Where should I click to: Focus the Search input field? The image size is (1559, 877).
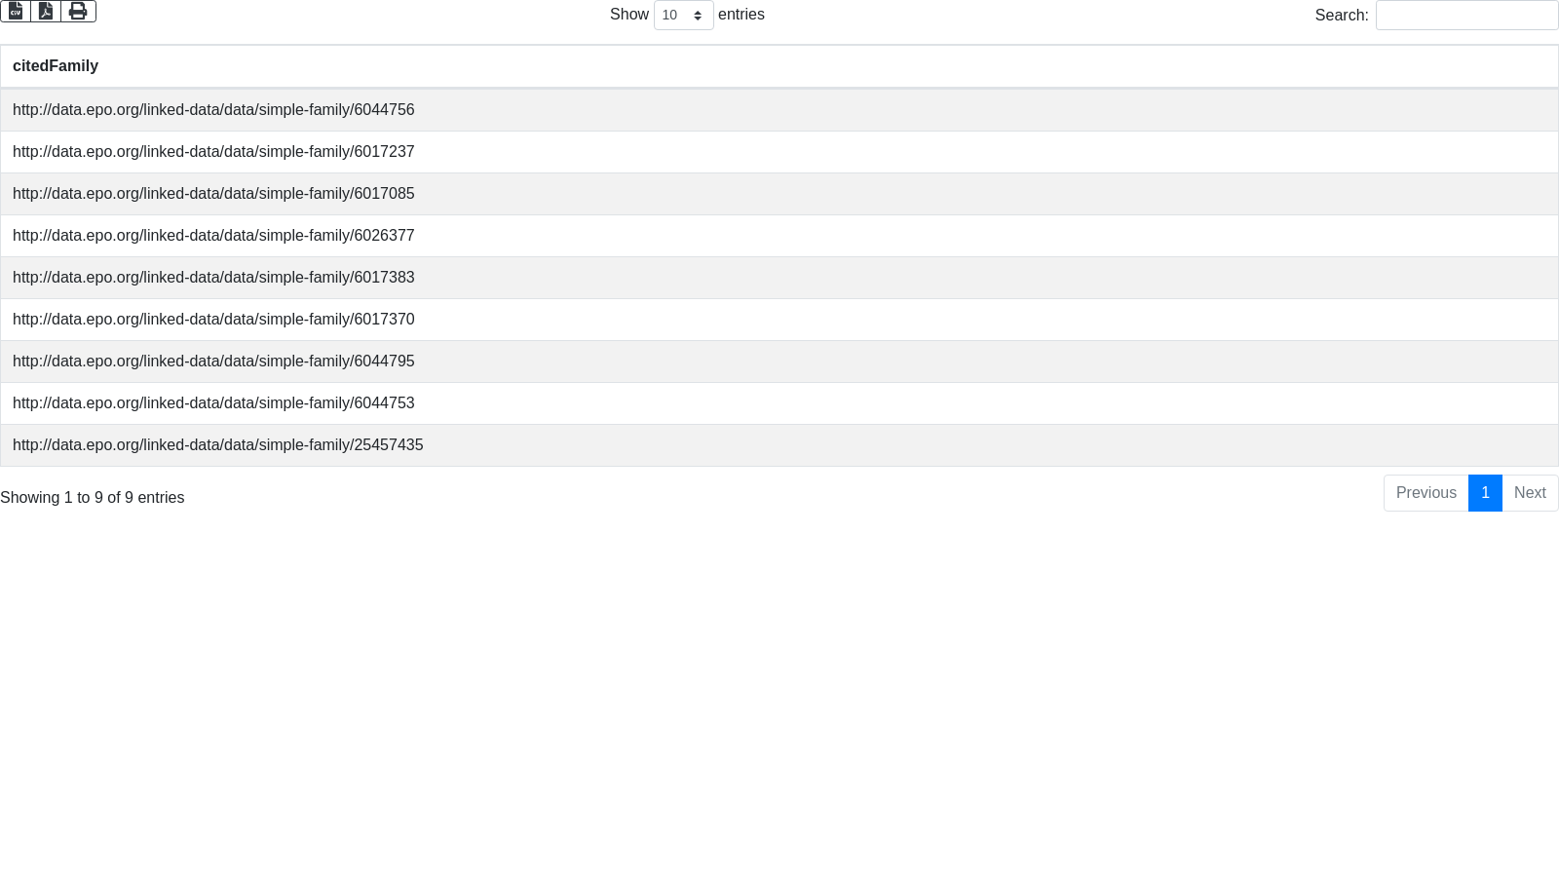[x=1466, y=16]
